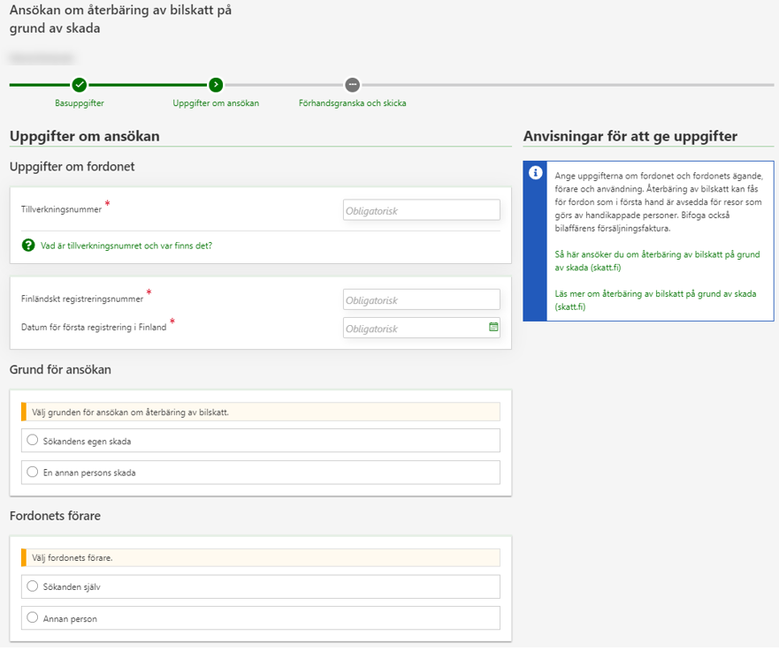779x658 pixels.
Task: Click the green question mark help icon
Action: pos(28,246)
